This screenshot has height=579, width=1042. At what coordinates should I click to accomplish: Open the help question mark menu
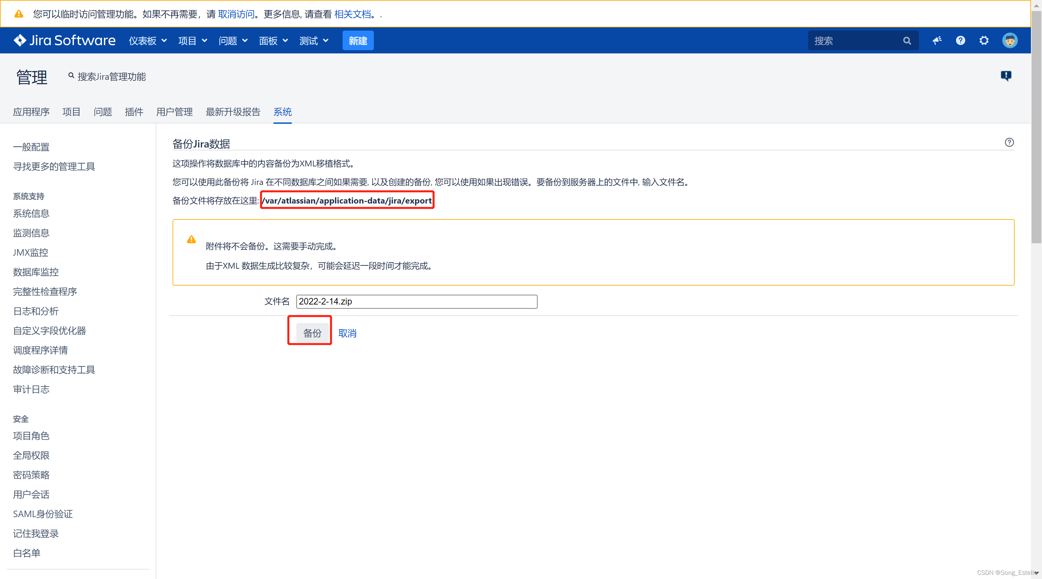tap(960, 40)
